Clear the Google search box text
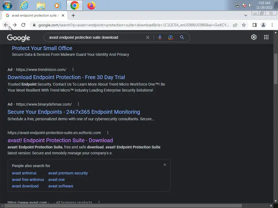 (x=147, y=37)
